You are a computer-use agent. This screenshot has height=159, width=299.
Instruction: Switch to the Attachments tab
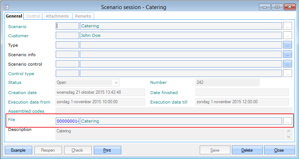click(x=57, y=16)
